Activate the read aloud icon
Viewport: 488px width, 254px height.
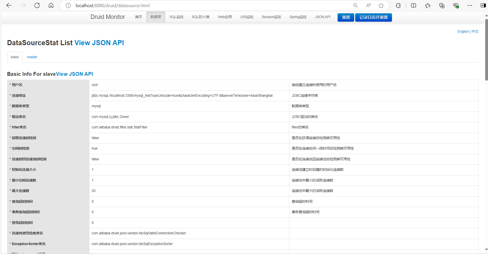[368, 5]
